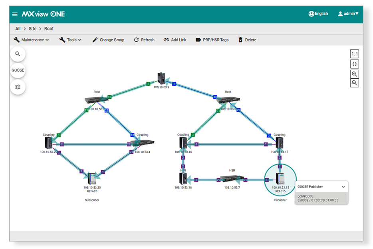Click Add Link in the toolbar
This screenshot has width=373, height=249.
coord(175,40)
